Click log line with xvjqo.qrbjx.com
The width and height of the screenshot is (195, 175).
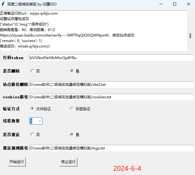tap(29, 13)
